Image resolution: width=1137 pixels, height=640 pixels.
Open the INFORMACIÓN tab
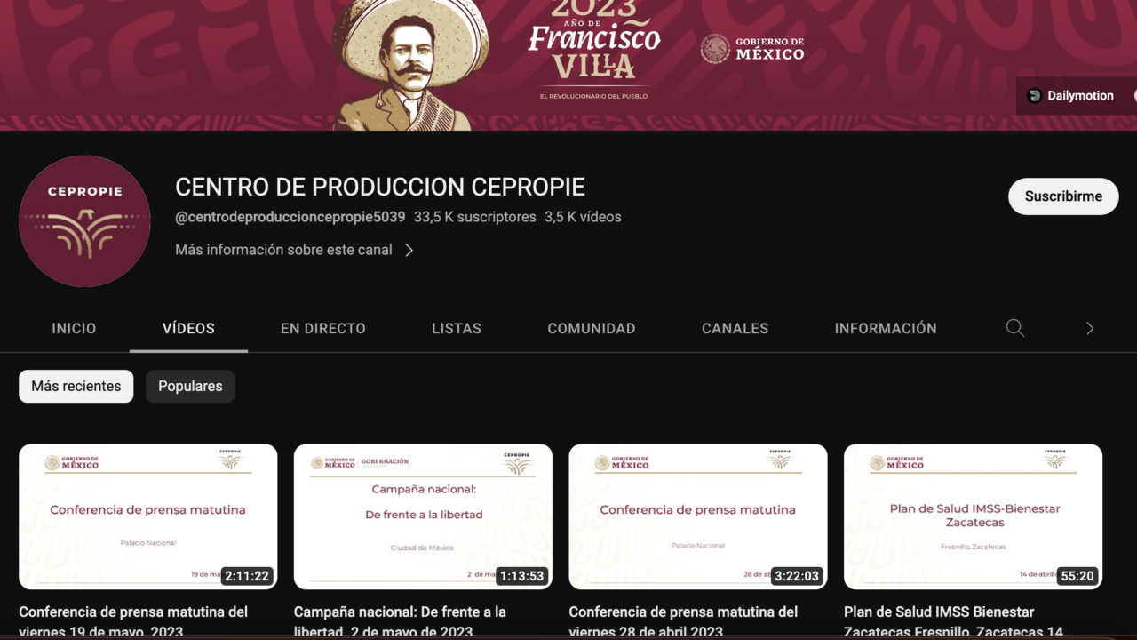coord(886,328)
